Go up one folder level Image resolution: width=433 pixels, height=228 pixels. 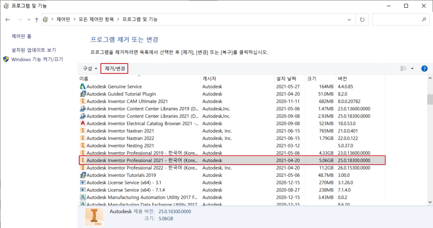pyautogui.click(x=37, y=20)
